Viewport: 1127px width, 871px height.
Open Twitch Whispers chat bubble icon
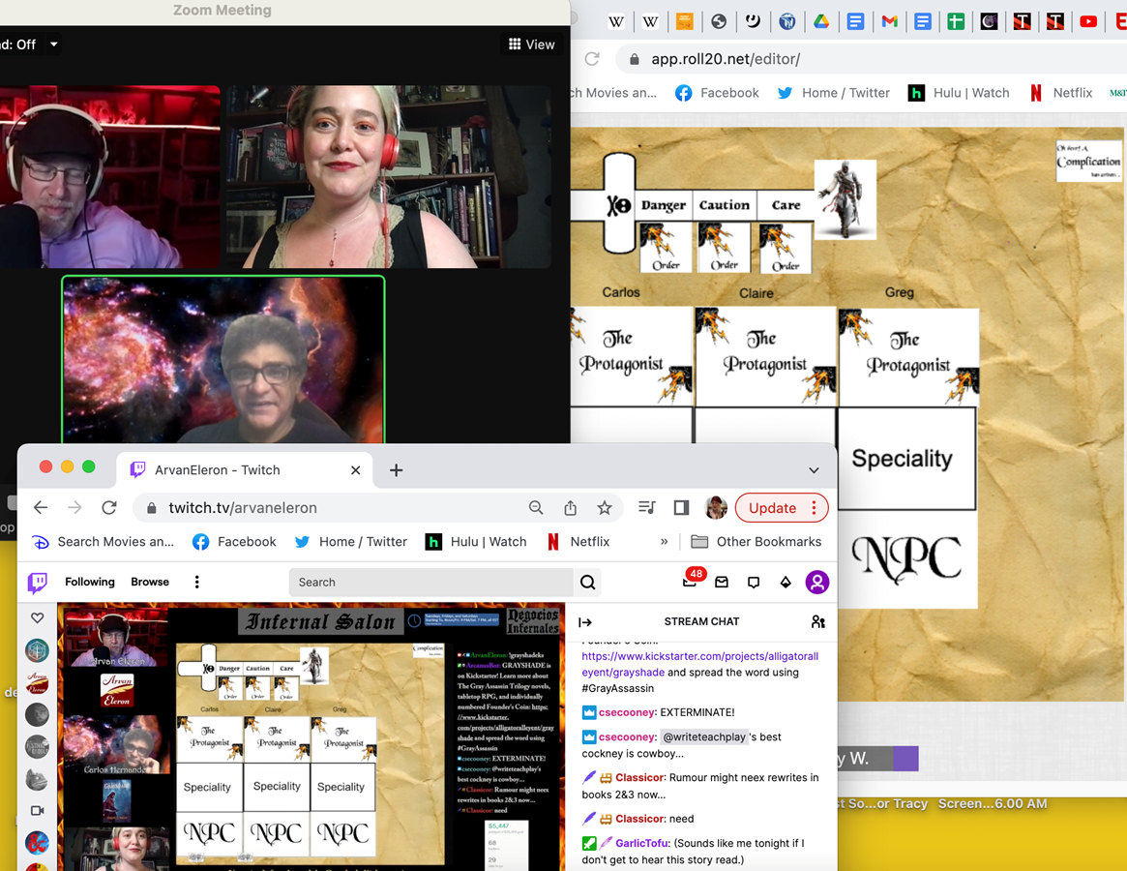[754, 582]
